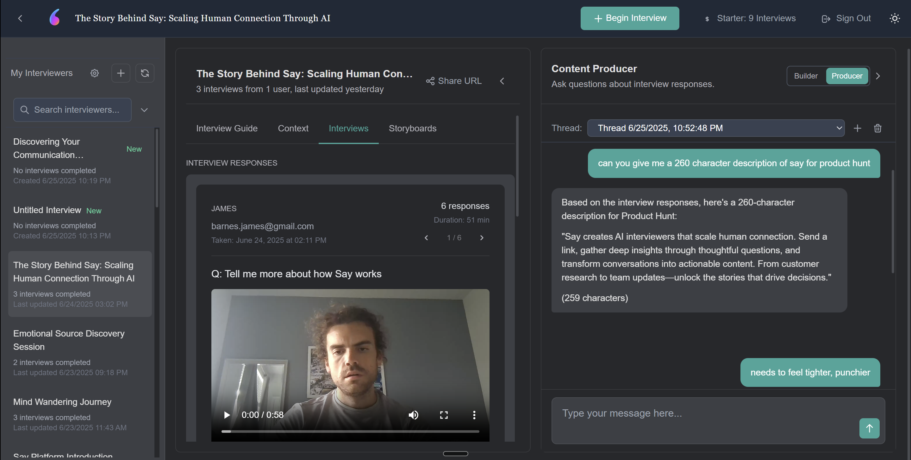Add a new interviewer with plus icon
Screen dimensions: 911x460
point(121,73)
